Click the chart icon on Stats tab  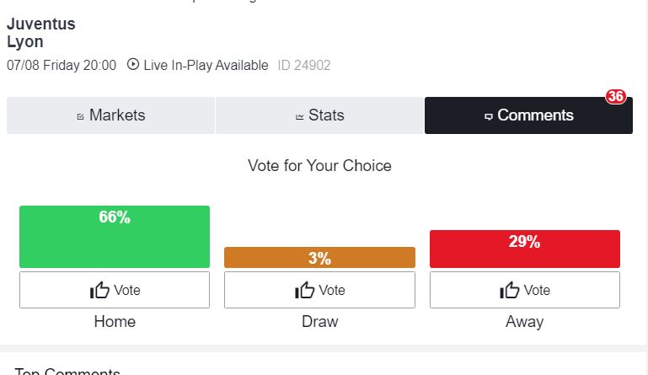300,117
